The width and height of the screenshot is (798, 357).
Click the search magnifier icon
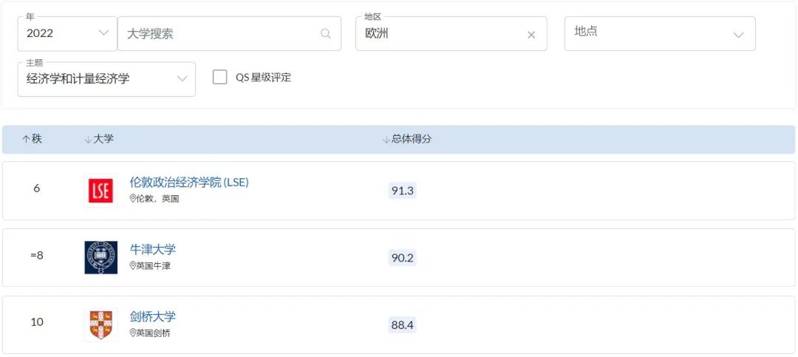click(326, 34)
